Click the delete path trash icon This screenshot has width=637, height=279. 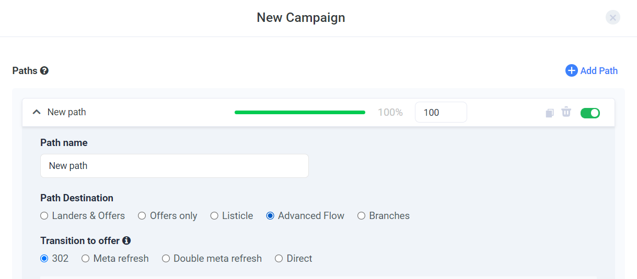pos(566,112)
